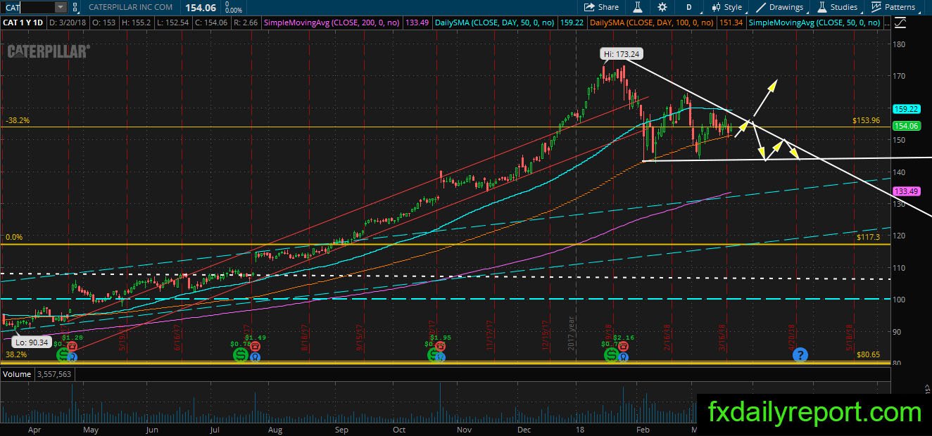Click the October blue lightbulb event icon

click(x=441, y=357)
